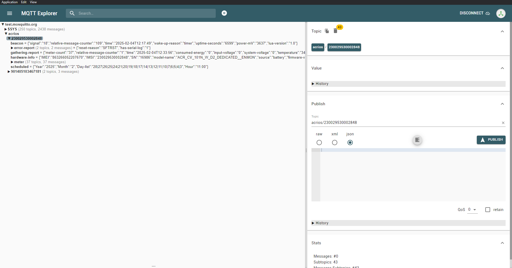Enable the retain checkbox

488,210
